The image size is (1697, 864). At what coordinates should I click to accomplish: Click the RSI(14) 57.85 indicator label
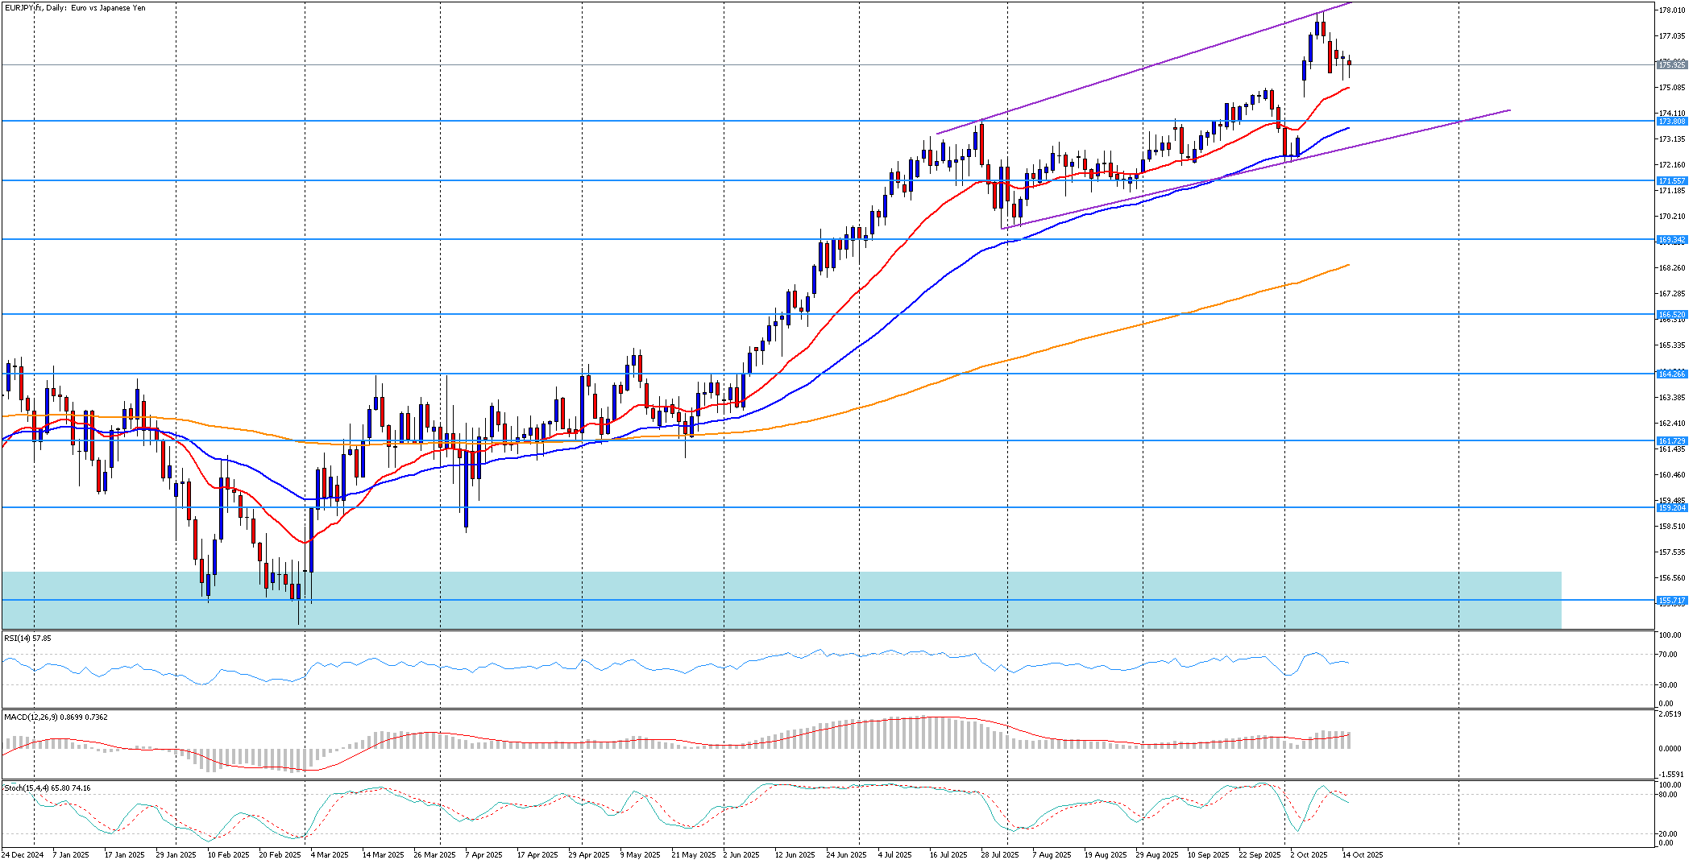pyautogui.click(x=28, y=638)
